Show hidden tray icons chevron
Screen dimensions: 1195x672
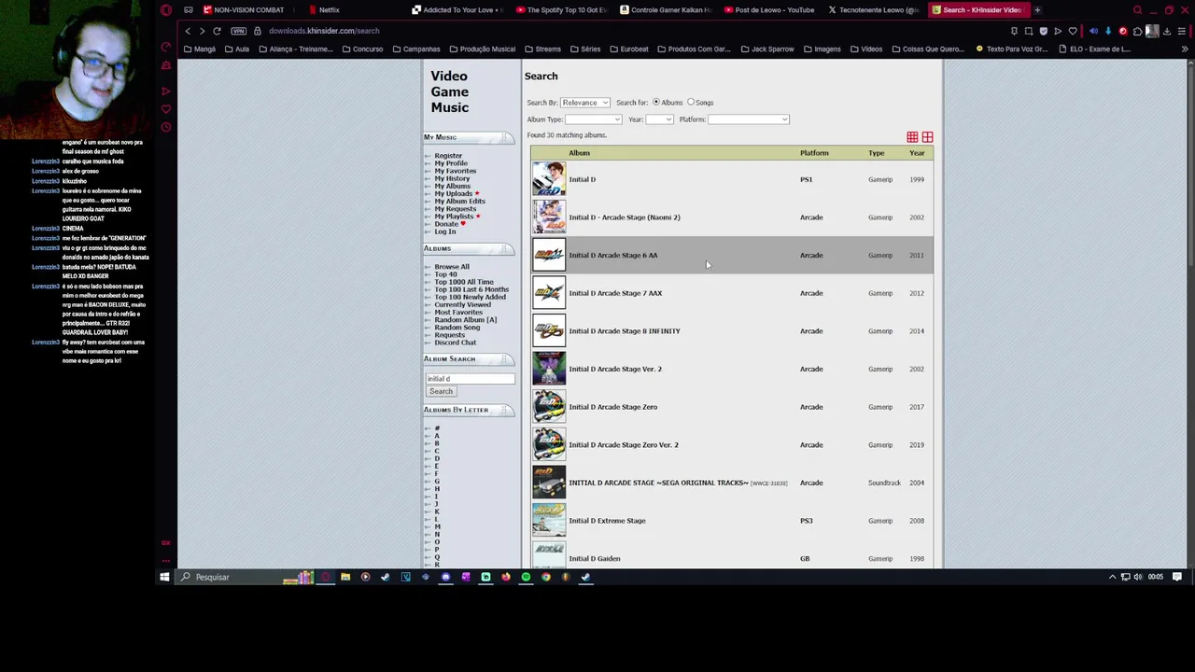pyautogui.click(x=1112, y=577)
